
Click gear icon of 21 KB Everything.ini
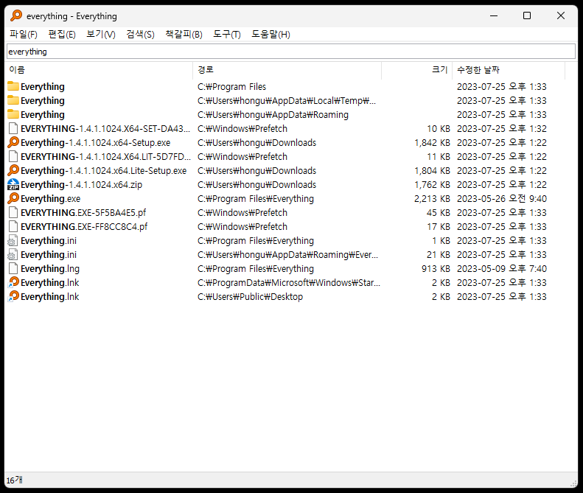pos(13,255)
